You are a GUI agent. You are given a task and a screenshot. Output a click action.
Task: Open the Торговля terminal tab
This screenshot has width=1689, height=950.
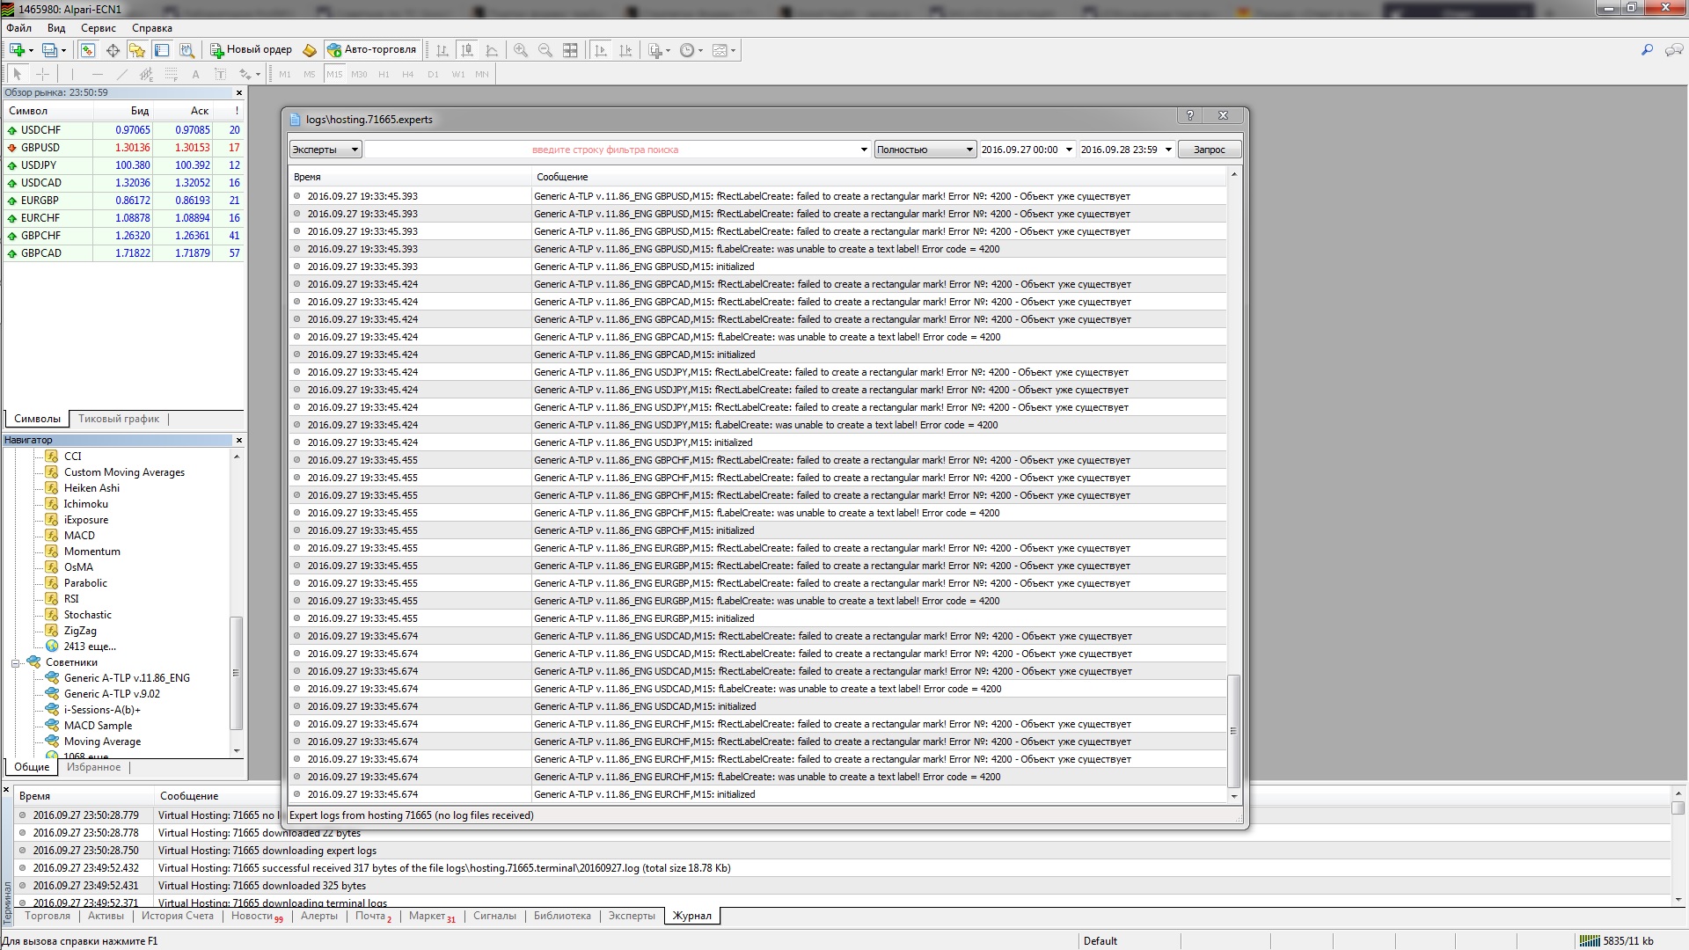48,916
